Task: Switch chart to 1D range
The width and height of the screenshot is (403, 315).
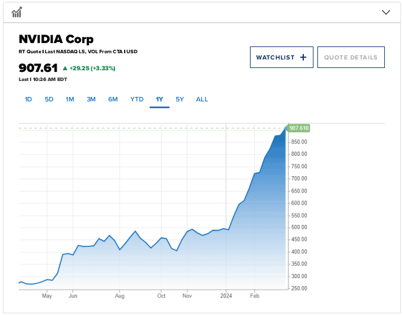Action: pos(28,100)
